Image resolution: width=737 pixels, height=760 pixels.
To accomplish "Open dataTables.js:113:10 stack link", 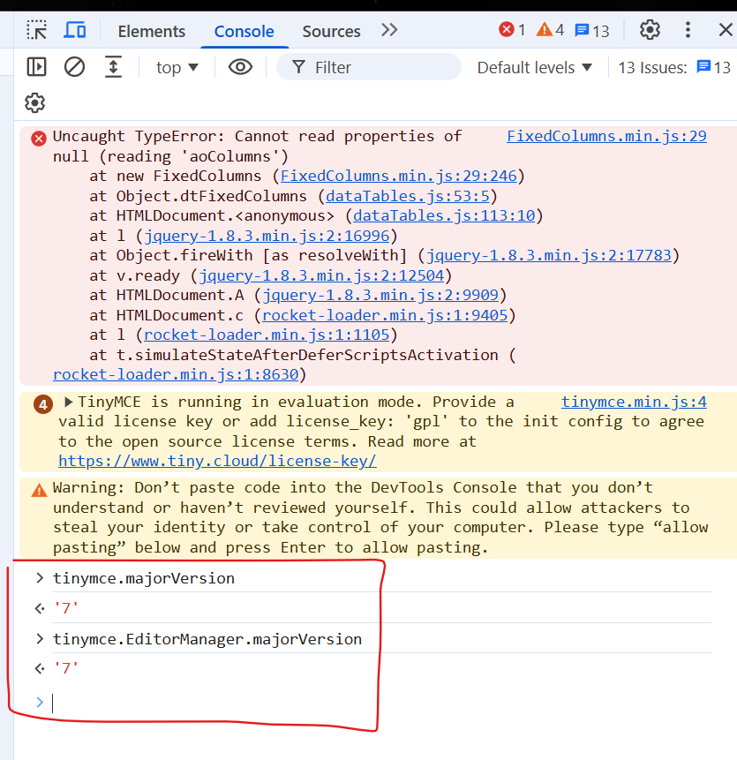I will click(x=444, y=215).
